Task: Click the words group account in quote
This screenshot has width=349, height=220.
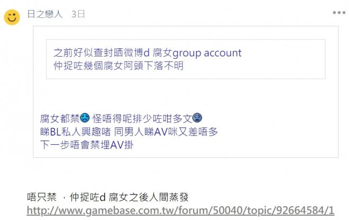Action: pyautogui.click(x=207, y=53)
